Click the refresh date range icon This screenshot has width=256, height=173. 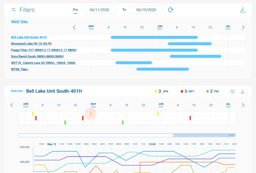point(171,10)
